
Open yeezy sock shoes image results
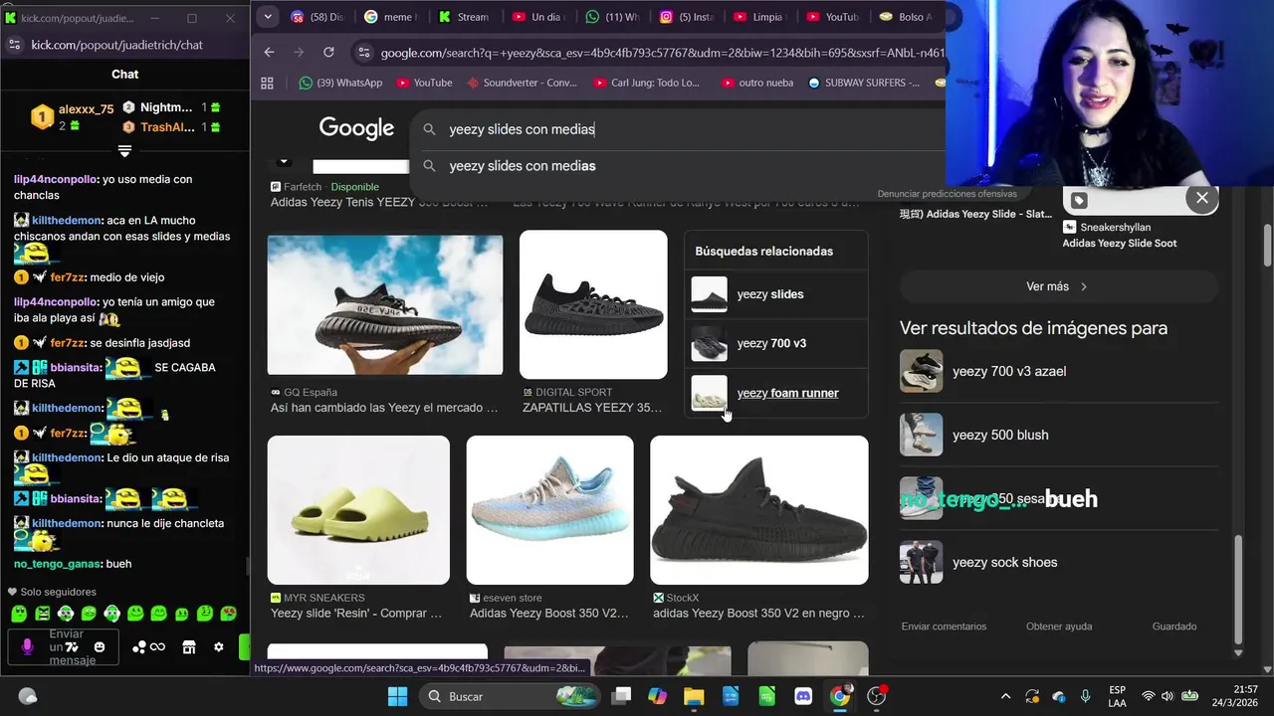coord(1059,562)
